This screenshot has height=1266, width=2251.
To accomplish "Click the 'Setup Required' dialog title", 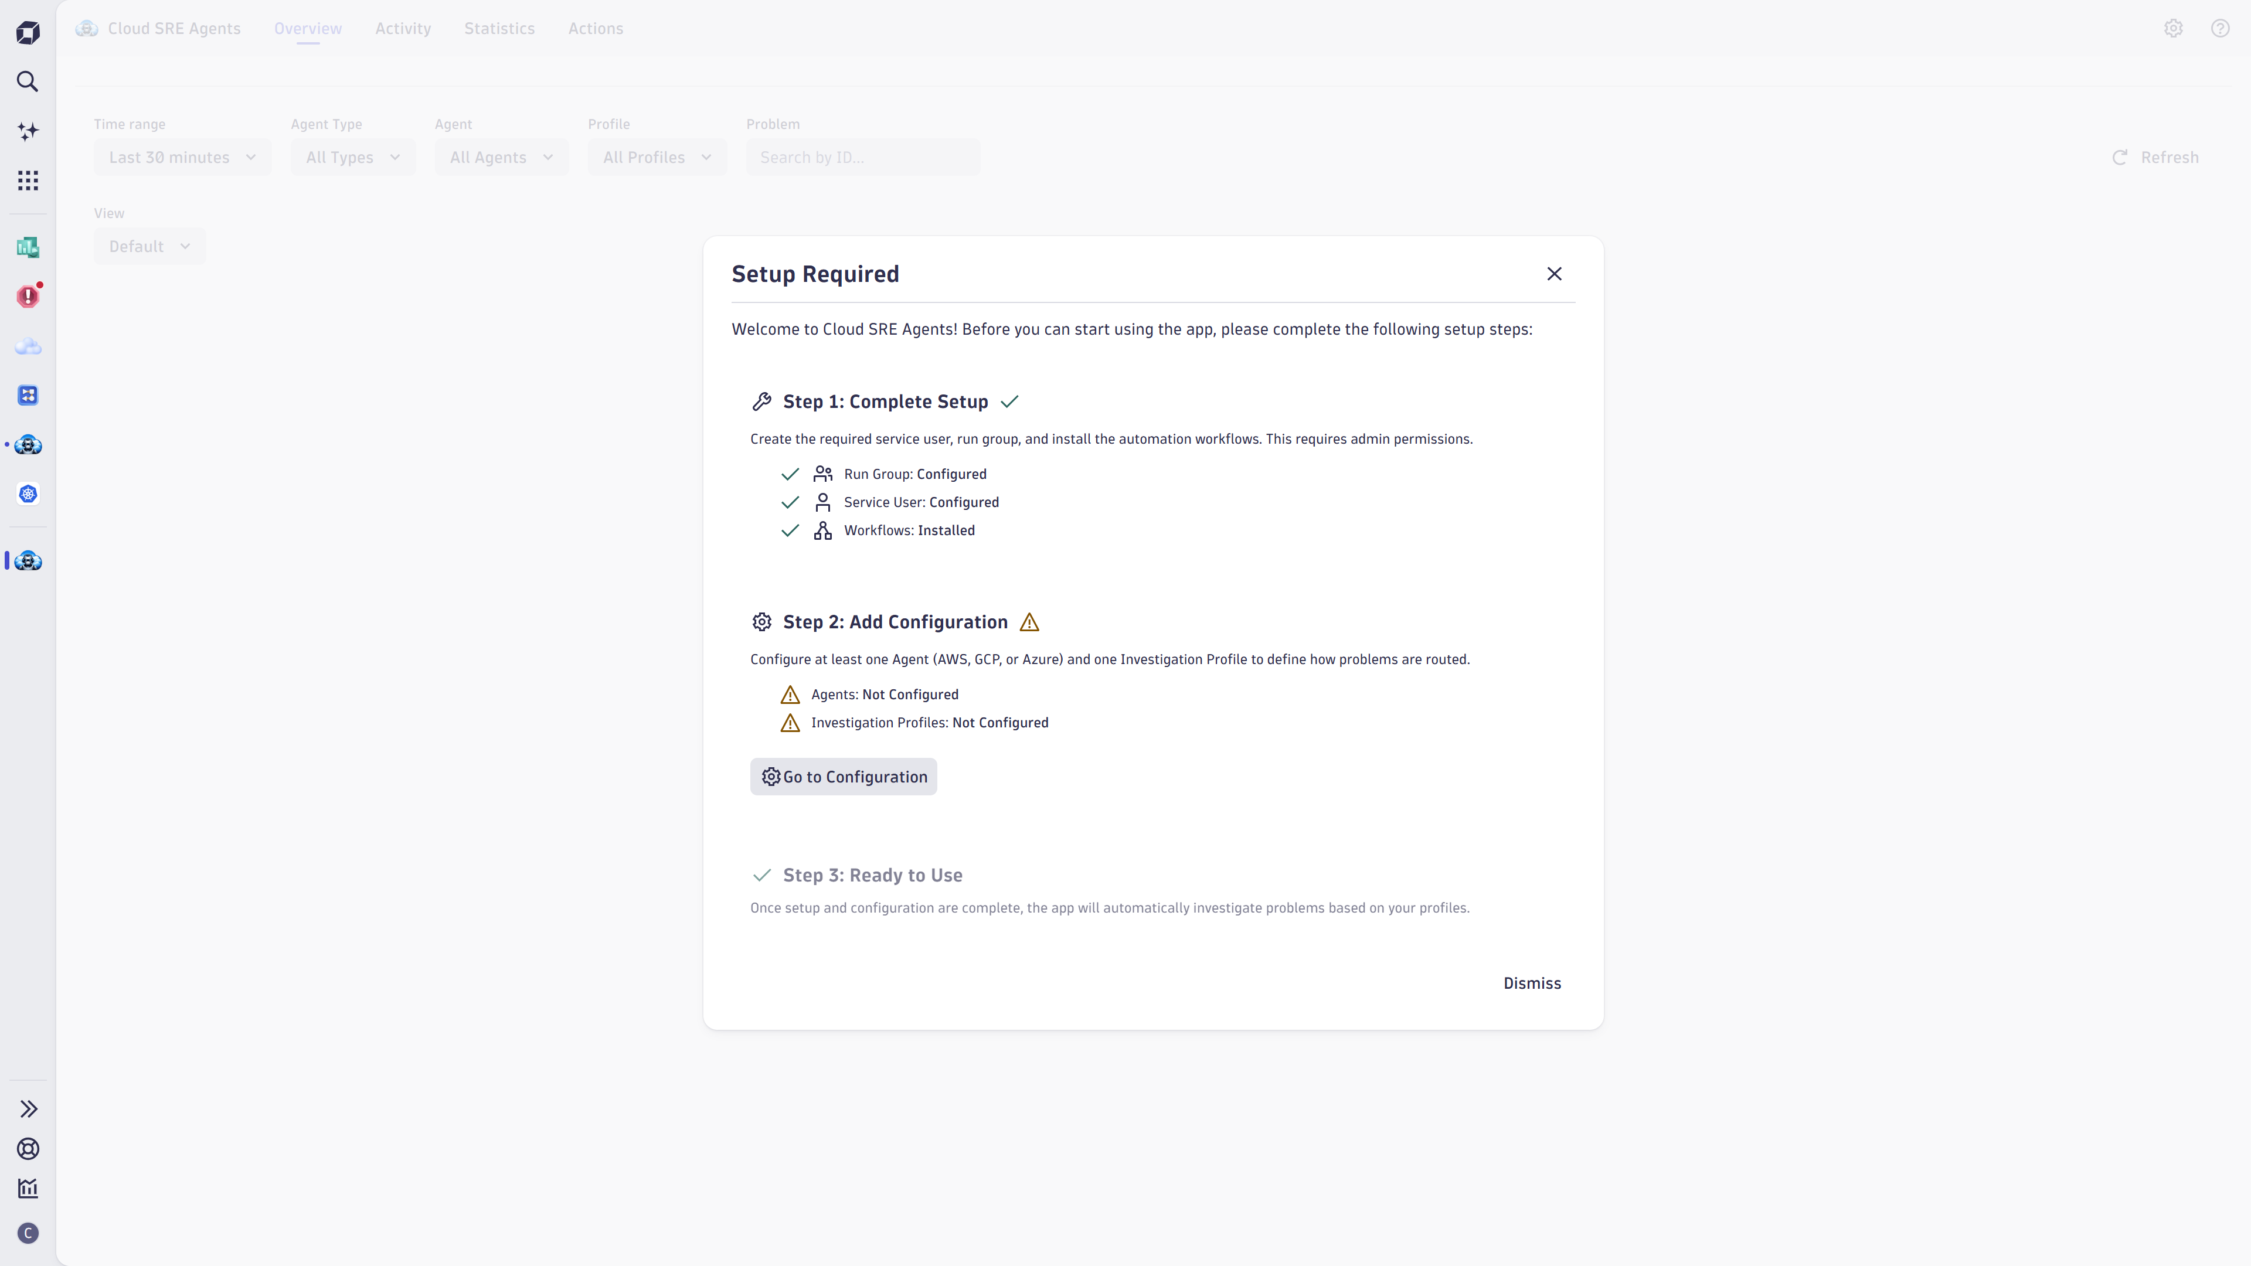I will pos(815,274).
